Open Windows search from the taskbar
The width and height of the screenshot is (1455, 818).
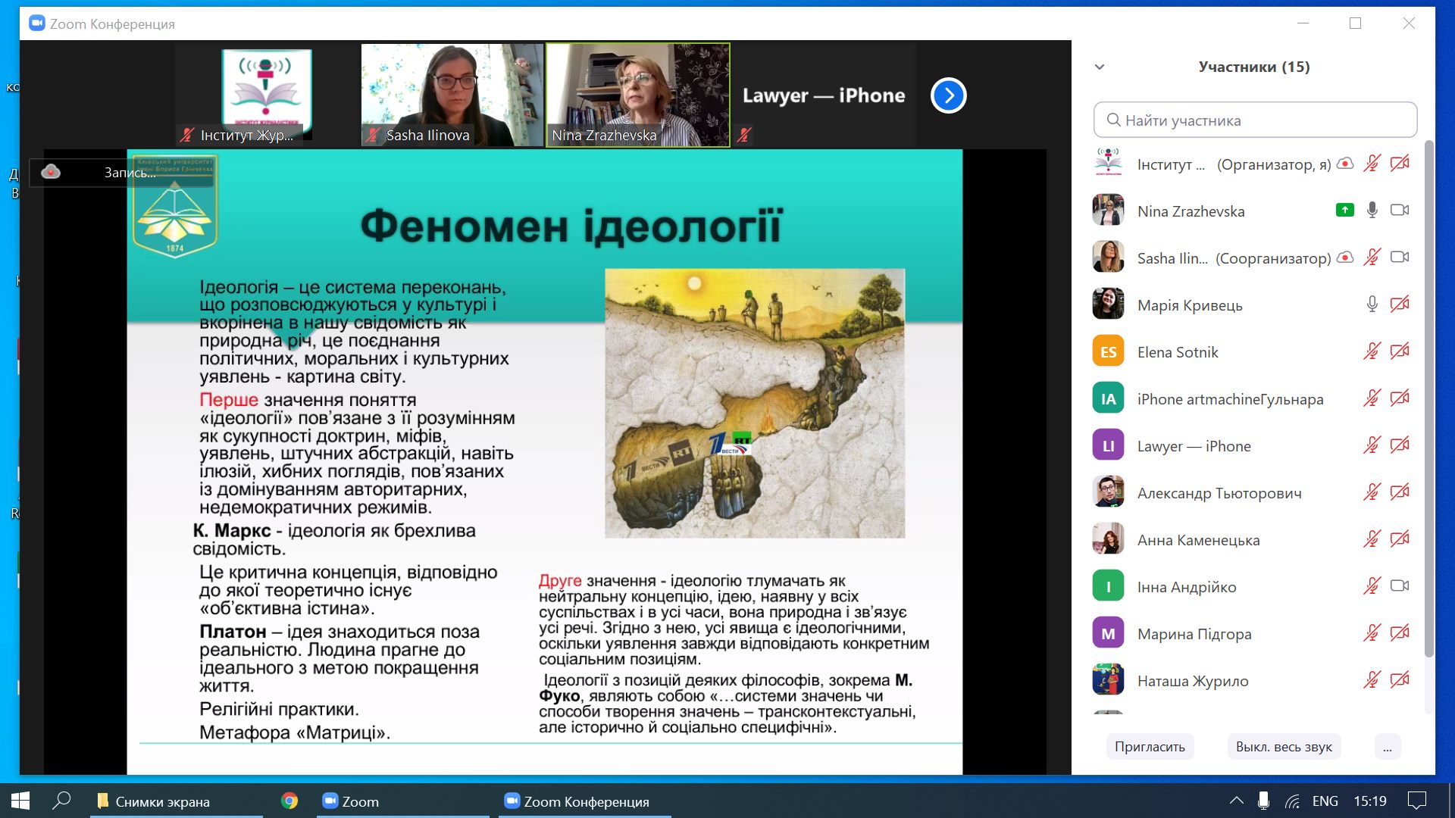click(x=61, y=801)
